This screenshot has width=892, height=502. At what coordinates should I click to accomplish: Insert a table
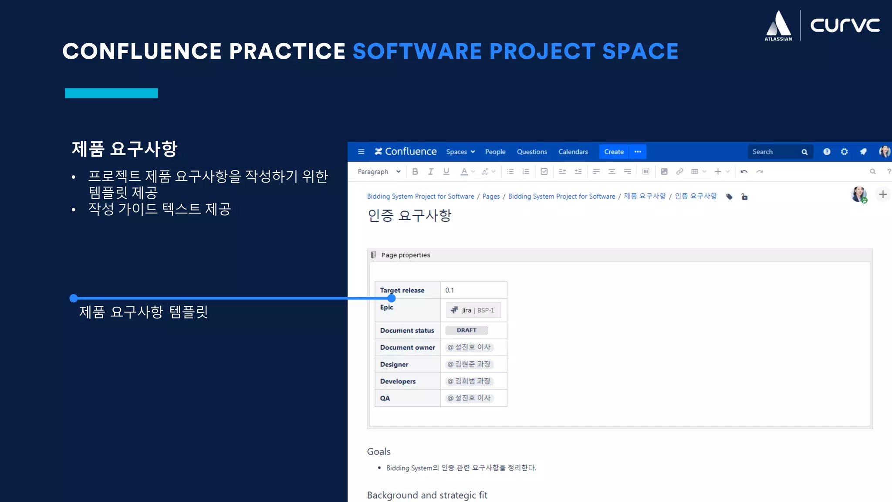[x=695, y=172]
